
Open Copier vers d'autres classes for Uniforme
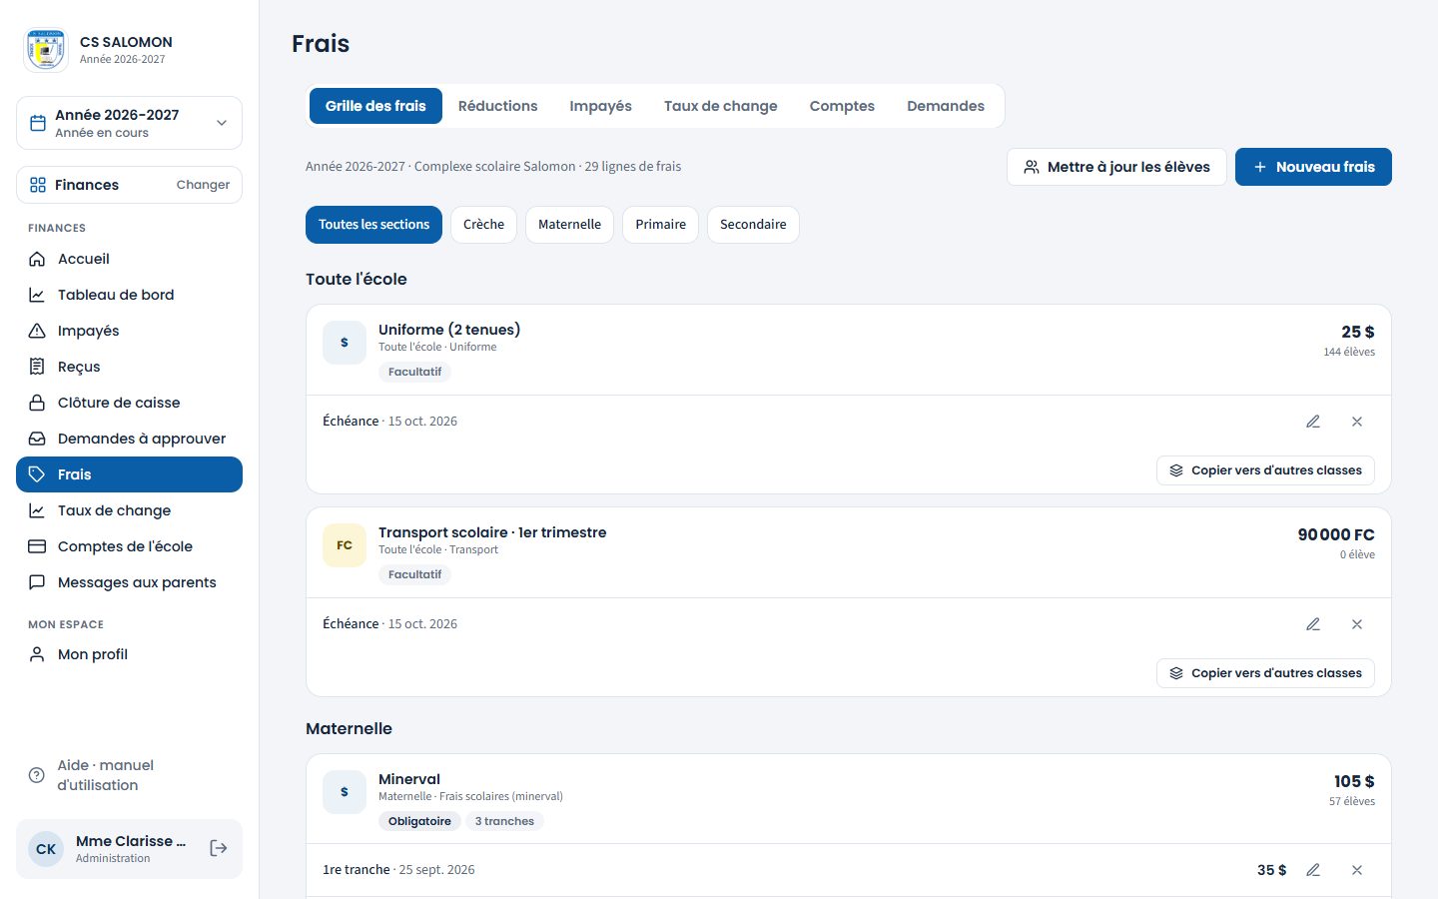1265,470
